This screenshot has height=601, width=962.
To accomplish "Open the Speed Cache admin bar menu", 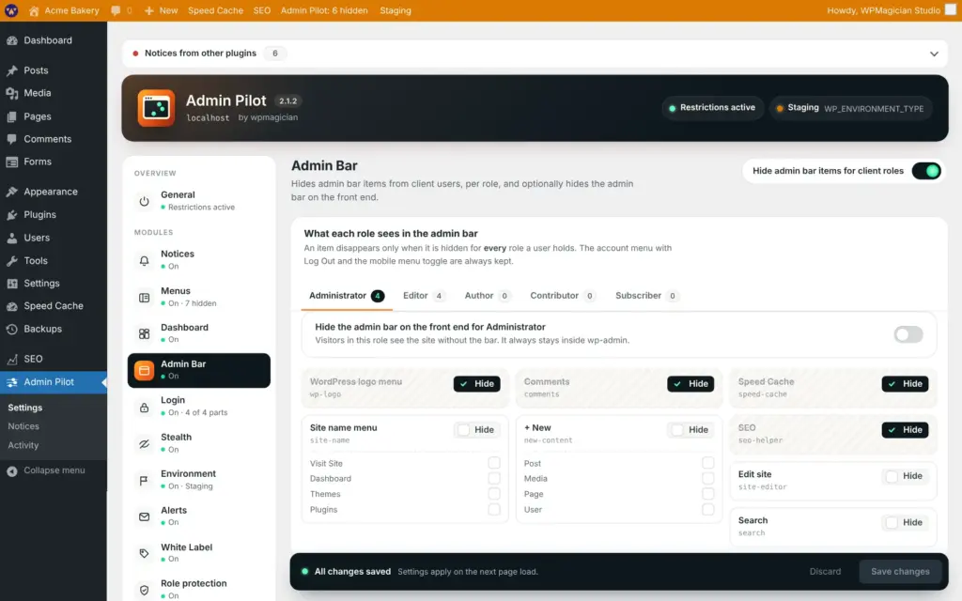I will pos(215,10).
